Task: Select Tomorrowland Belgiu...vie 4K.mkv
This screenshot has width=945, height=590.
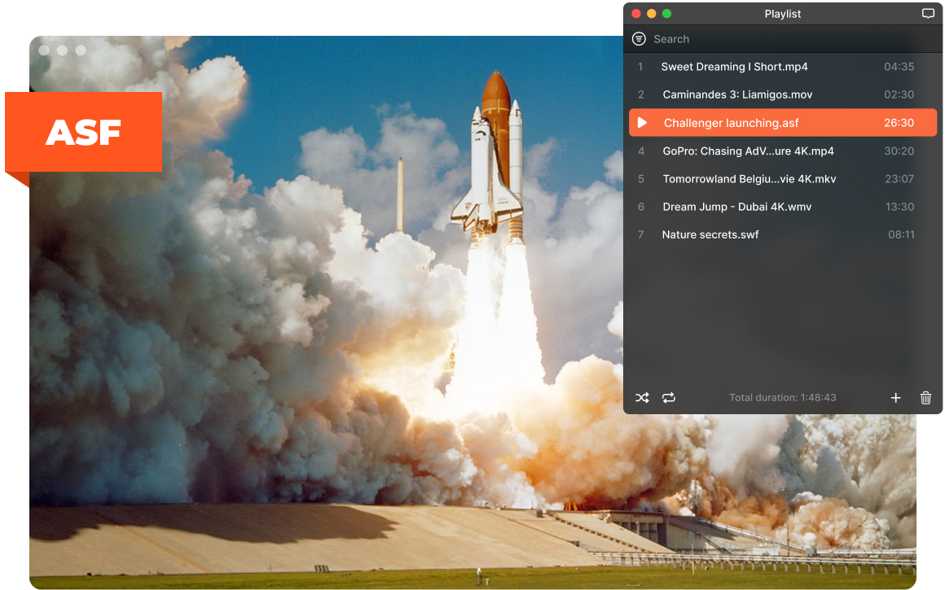Action: (749, 179)
